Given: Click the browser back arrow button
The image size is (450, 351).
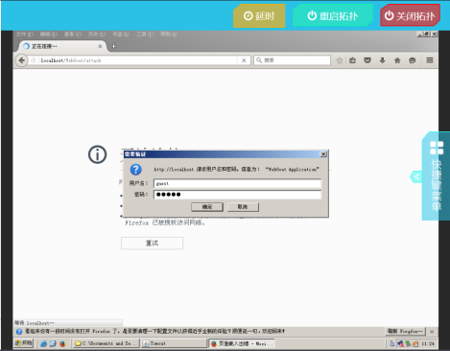Looking at the screenshot, I should [x=21, y=60].
